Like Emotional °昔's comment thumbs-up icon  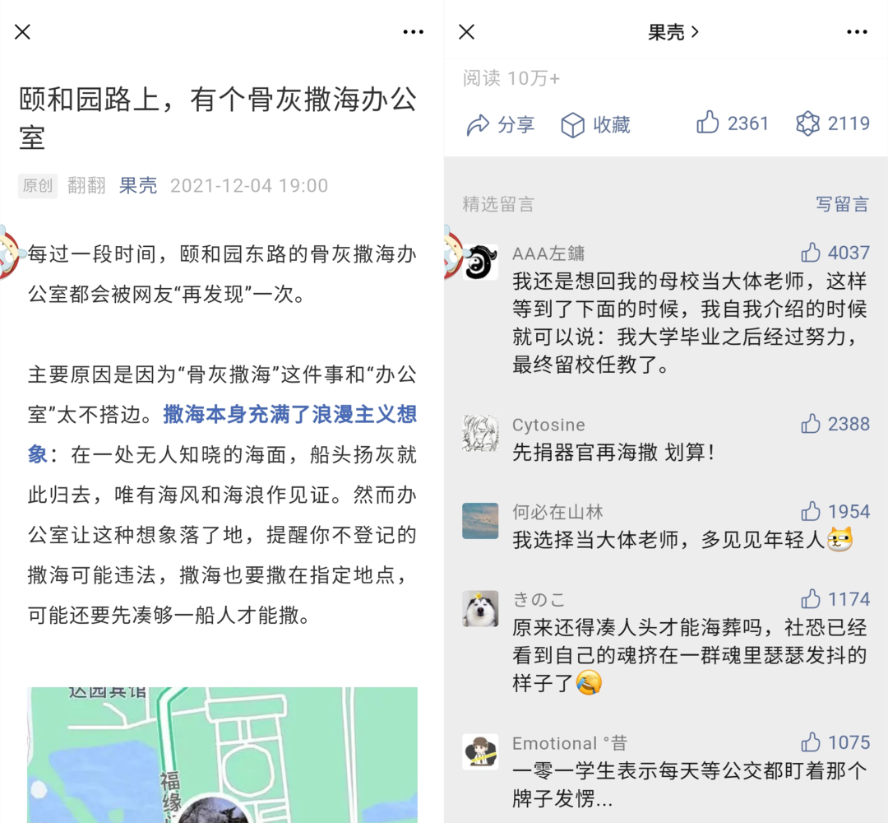tap(811, 742)
